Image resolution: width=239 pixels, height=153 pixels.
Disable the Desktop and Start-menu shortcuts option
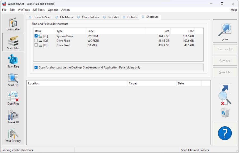[36, 67]
